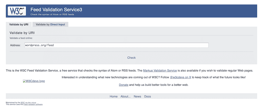Open the Validate by Direct Input tab
This screenshot has height=109, width=263.
coord(52,24)
